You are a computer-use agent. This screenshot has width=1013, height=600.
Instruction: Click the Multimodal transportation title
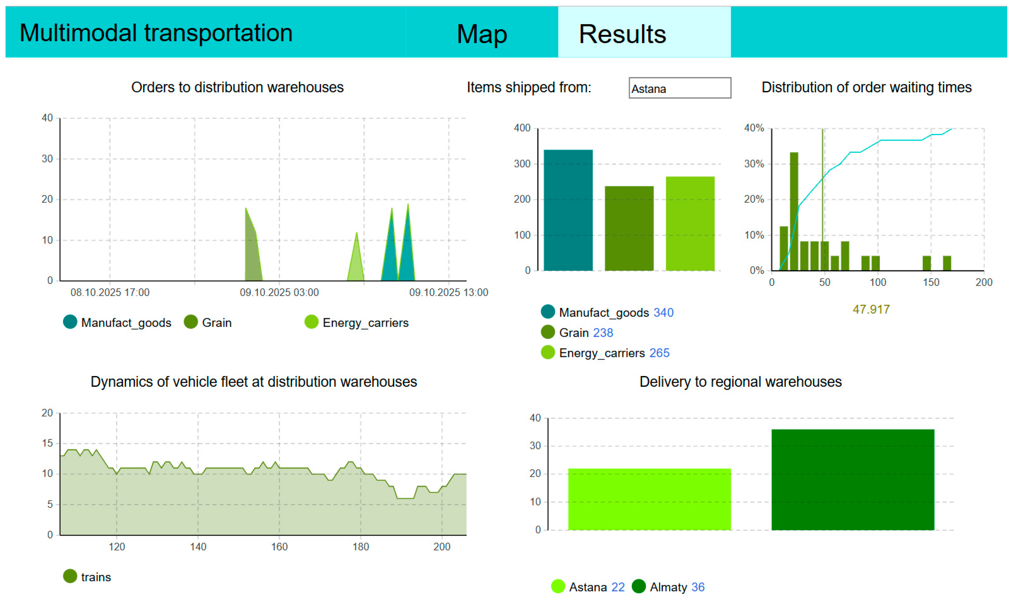156,33
